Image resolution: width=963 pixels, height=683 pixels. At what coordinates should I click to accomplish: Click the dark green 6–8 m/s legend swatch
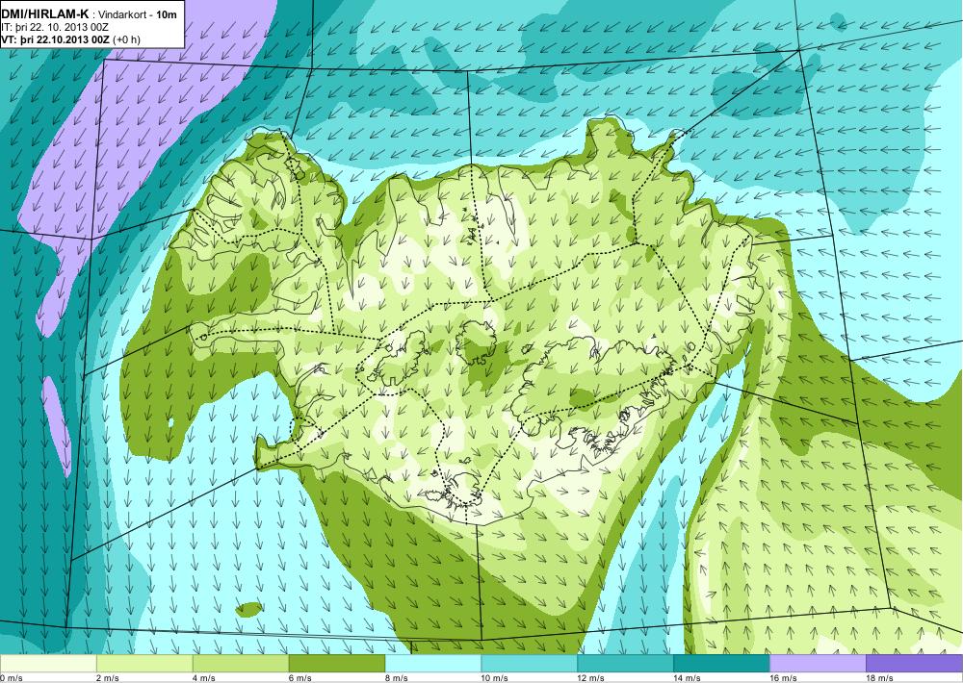coord(336,664)
